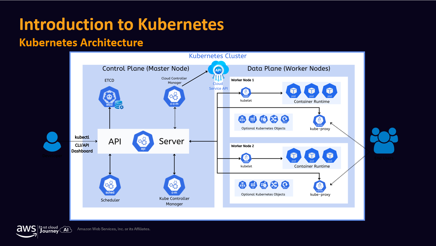Click the kube-proxy icon in Worker Node 2

320,186
